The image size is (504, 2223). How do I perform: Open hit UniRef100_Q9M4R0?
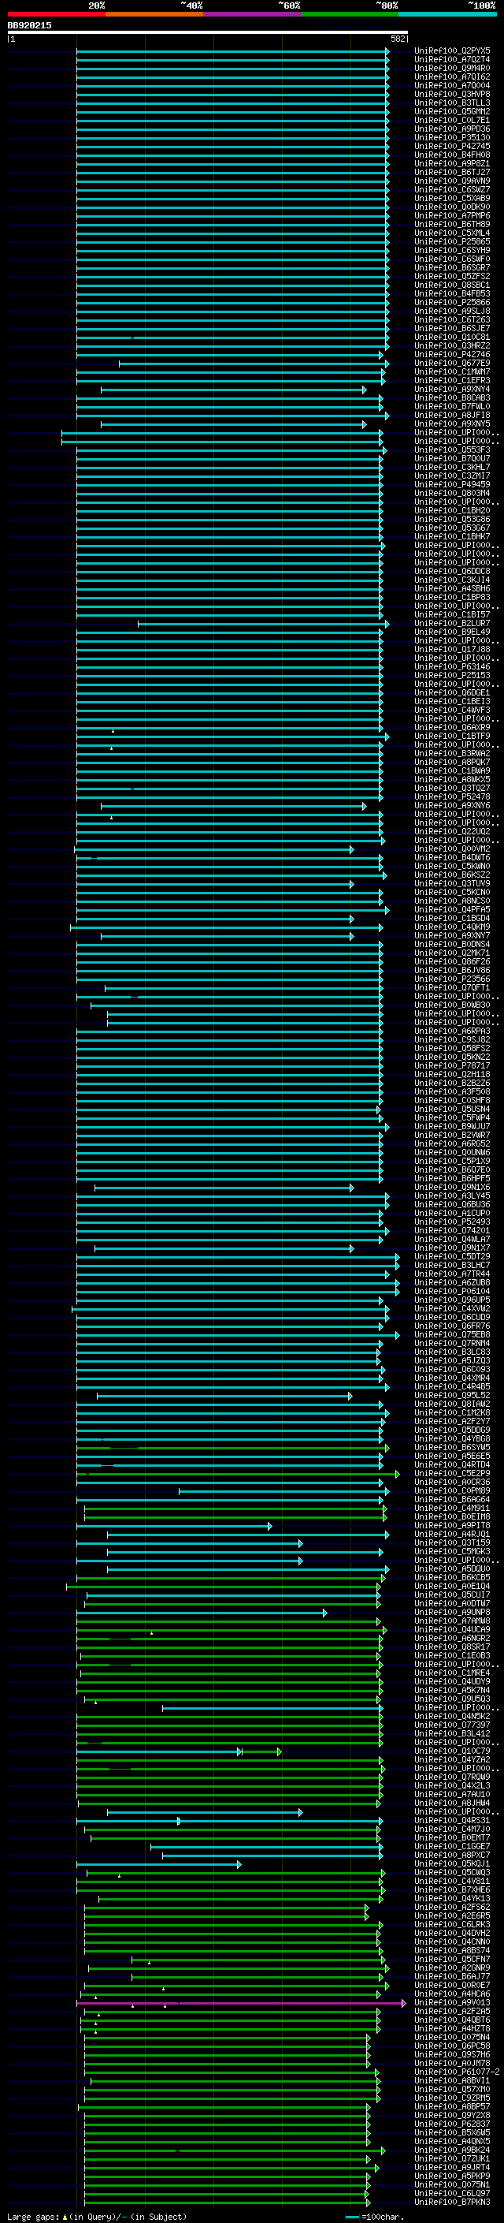pyautogui.click(x=452, y=68)
